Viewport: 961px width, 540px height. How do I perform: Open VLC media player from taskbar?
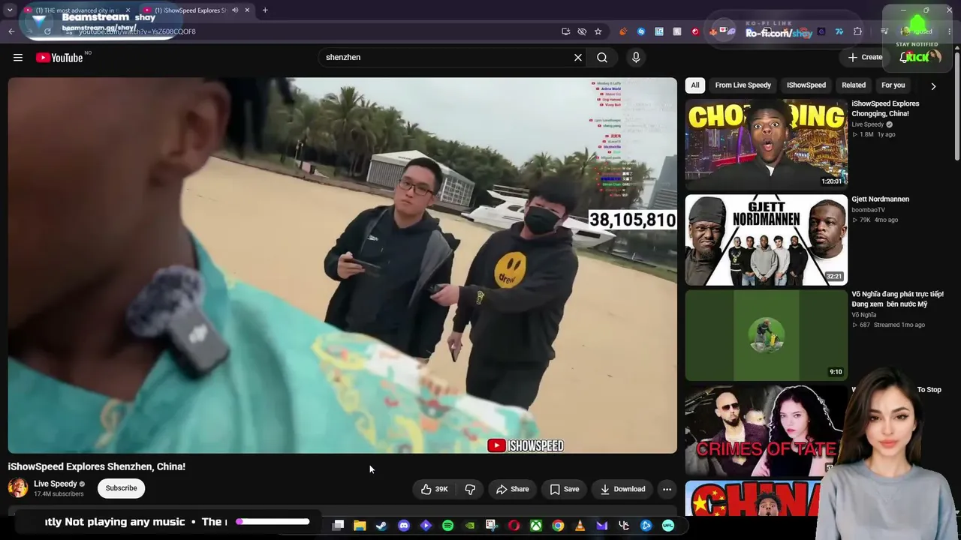tap(580, 526)
